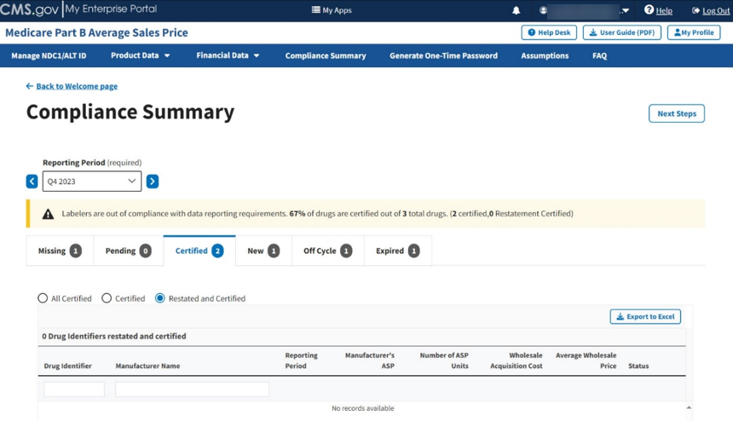Expand the Financial Data menu
The image size is (733, 421).
(228, 55)
